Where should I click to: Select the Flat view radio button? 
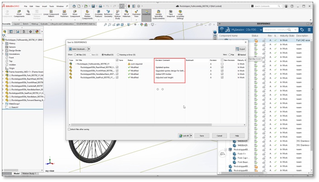pyautogui.click(x=230, y=55)
